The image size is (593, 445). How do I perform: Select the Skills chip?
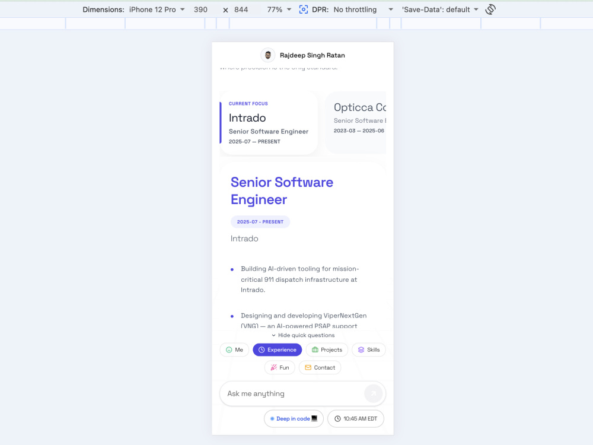(369, 349)
